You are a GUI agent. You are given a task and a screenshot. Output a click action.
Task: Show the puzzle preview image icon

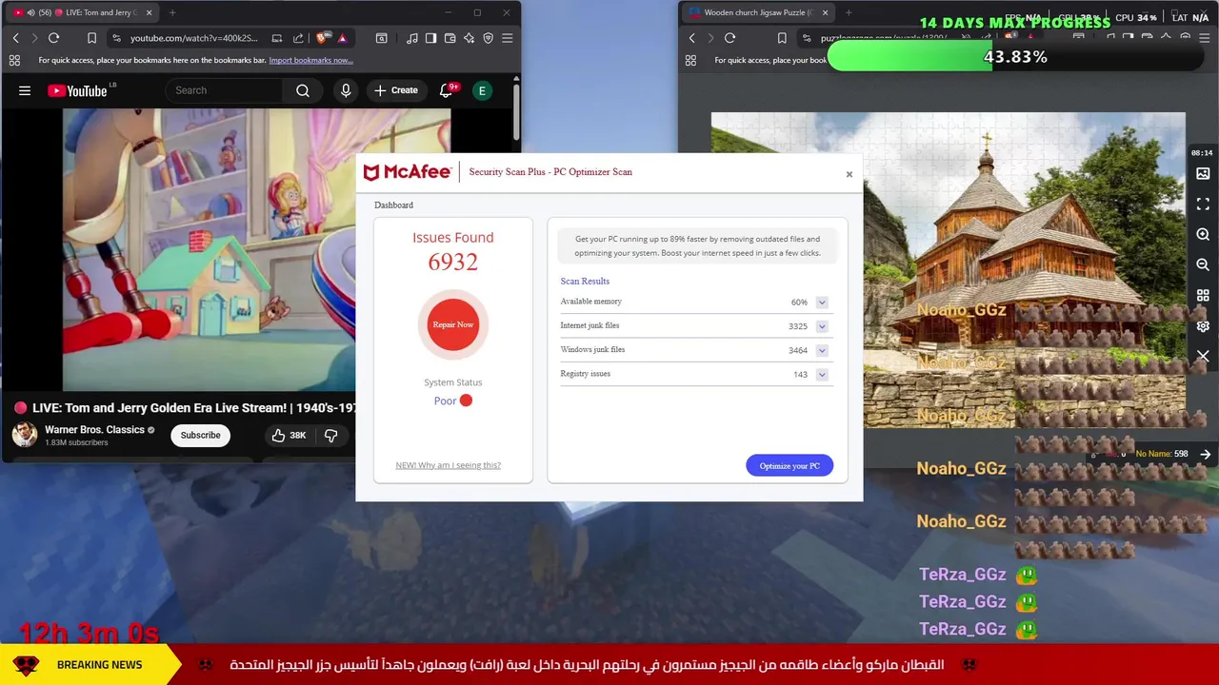(x=1203, y=173)
